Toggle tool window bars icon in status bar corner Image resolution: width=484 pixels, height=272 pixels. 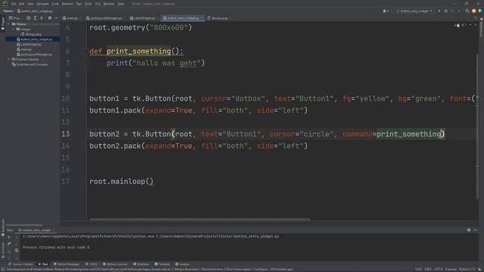pyautogui.click(x=3, y=269)
